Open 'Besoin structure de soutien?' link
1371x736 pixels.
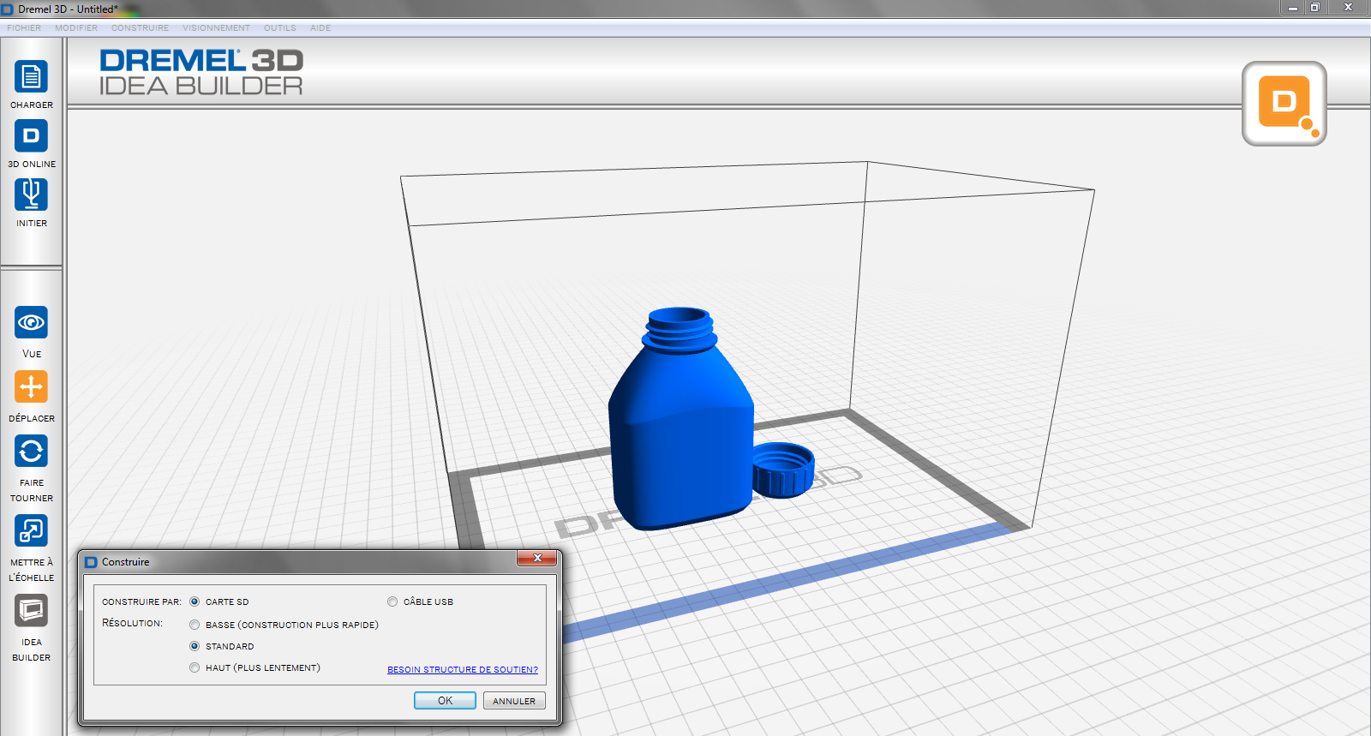(463, 670)
